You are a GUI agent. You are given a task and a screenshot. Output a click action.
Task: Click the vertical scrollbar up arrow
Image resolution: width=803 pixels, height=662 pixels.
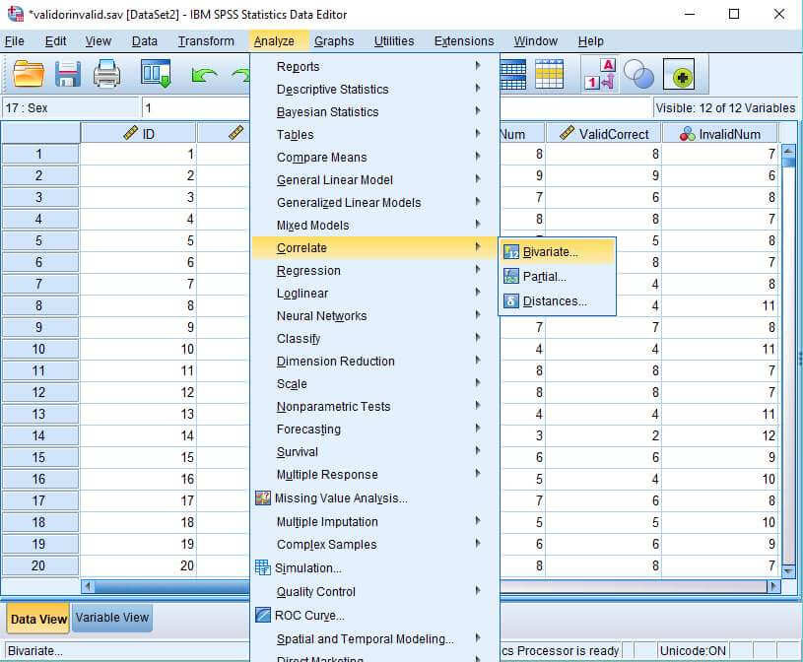click(x=788, y=152)
